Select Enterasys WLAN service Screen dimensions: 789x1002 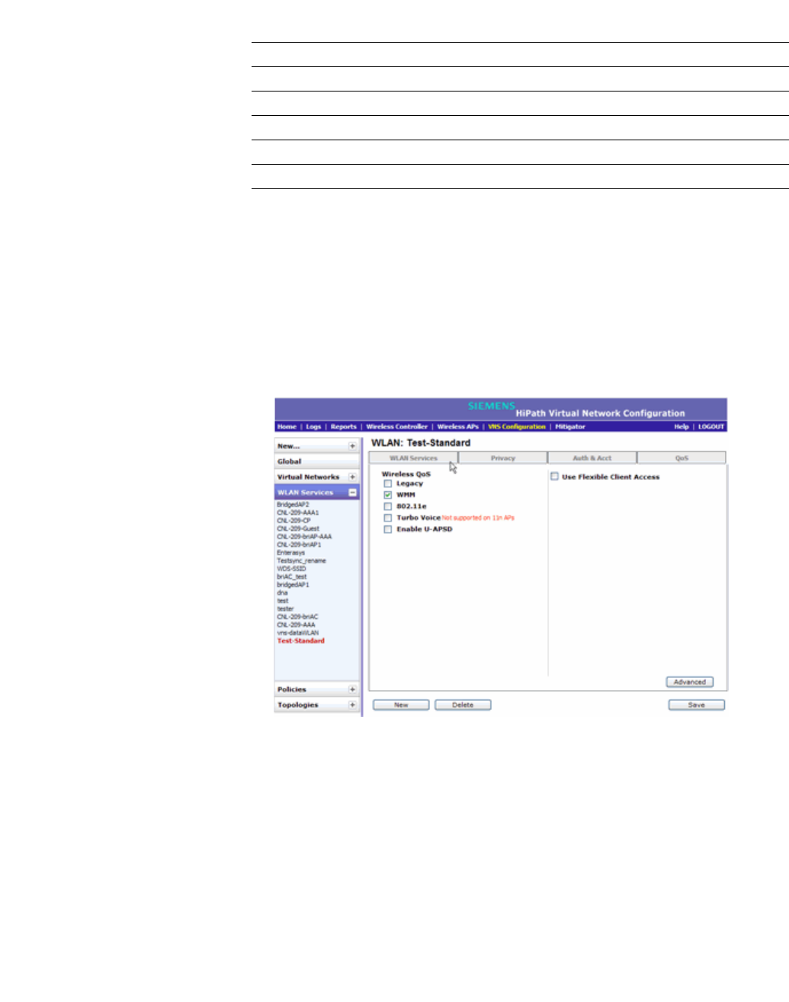tap(290, 553)
